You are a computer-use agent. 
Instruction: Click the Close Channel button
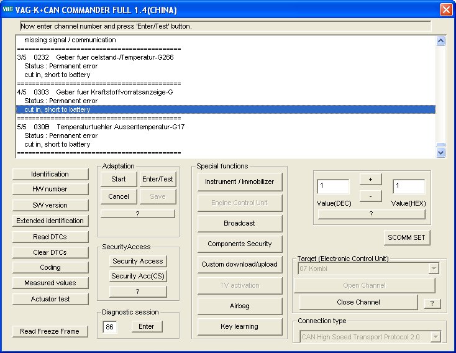[358, 303]
